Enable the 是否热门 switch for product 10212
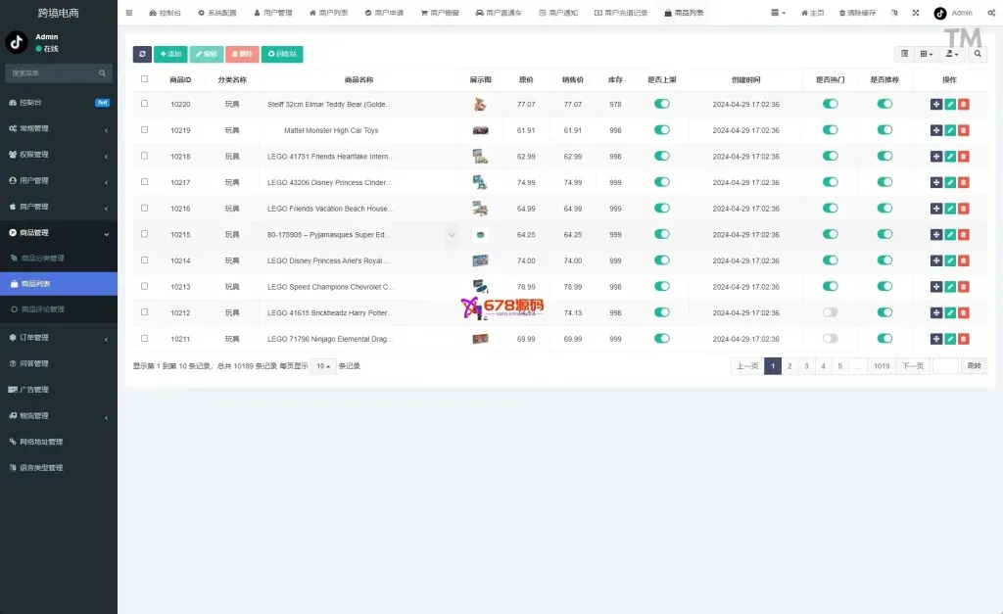 (x=831, y=312)
